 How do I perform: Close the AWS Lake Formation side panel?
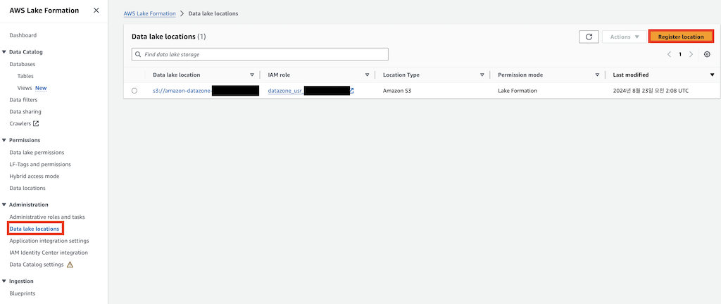point(96,11)
